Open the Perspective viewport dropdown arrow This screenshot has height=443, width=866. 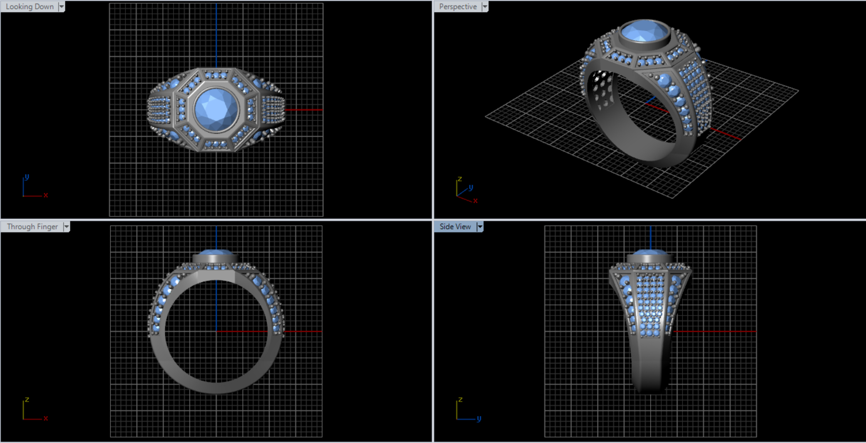(x=485, y=7)
